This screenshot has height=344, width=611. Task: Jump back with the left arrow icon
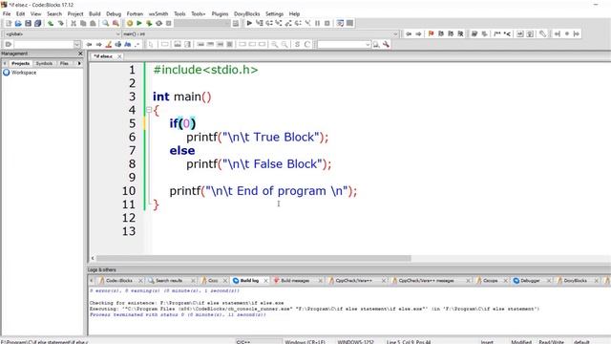409,34
